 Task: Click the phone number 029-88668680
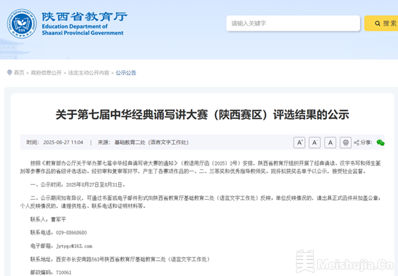pyautogui.click(x=72, y=233)
